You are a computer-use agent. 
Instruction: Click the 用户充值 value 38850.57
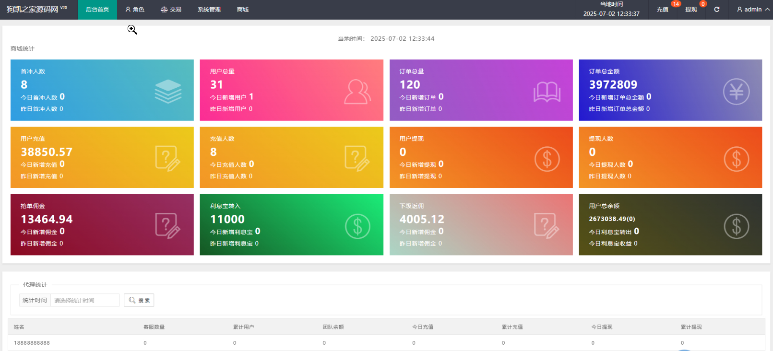tap(47, 152)
